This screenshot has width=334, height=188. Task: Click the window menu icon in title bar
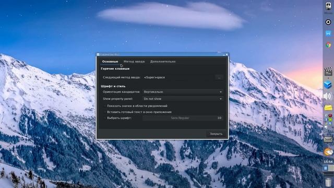(98, 54)
